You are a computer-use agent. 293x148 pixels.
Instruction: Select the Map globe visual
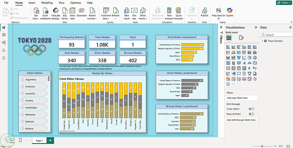[x=234, y=63]
